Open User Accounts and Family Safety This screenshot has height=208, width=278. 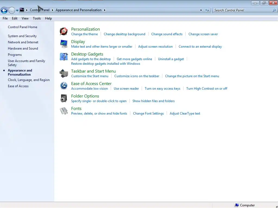pyautogui.click(x=26, y=63)
